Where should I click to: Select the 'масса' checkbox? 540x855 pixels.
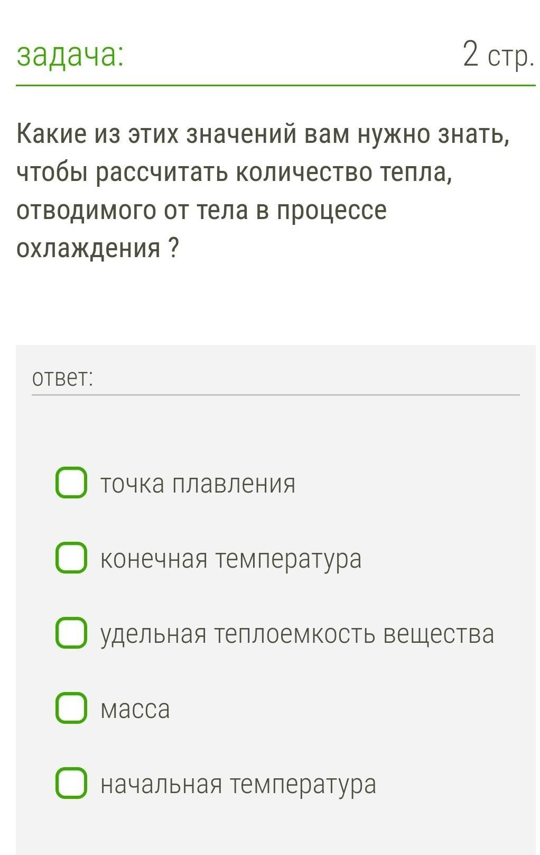click(71, 708)
